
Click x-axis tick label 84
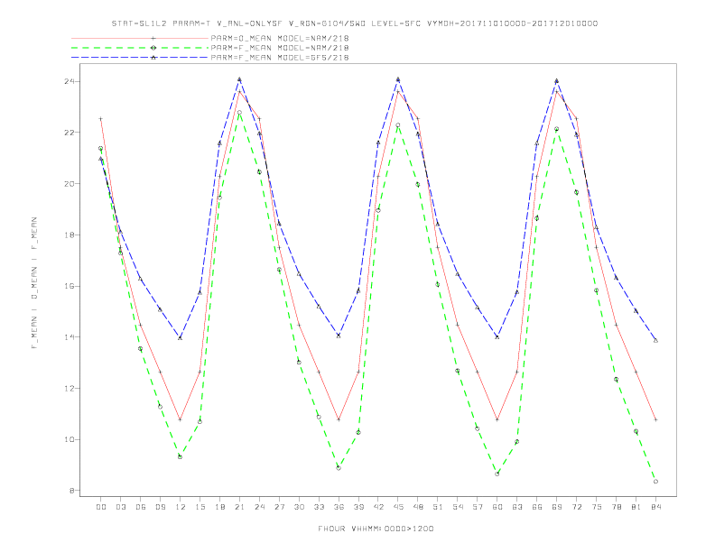(656, 507)
